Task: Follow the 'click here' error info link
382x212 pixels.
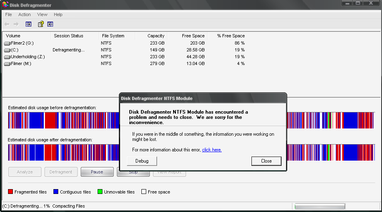Action: pos(212,150)
